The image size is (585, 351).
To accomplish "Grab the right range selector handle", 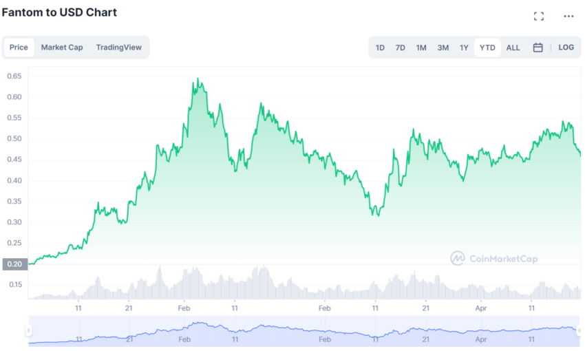I will 579,330.
